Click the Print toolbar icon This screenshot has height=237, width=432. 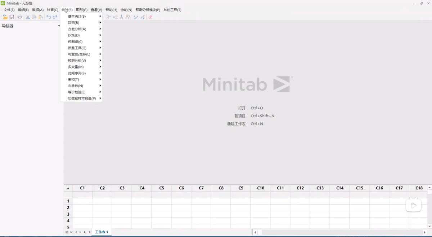(20, 17)
